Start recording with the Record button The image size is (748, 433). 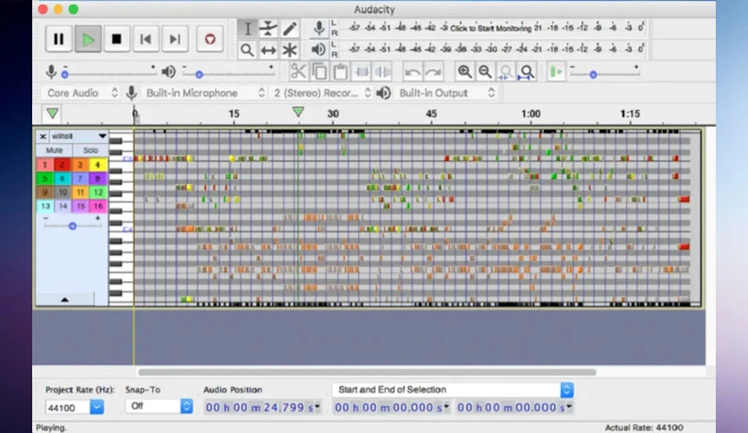pyautogui.click(x=210, y=38)
